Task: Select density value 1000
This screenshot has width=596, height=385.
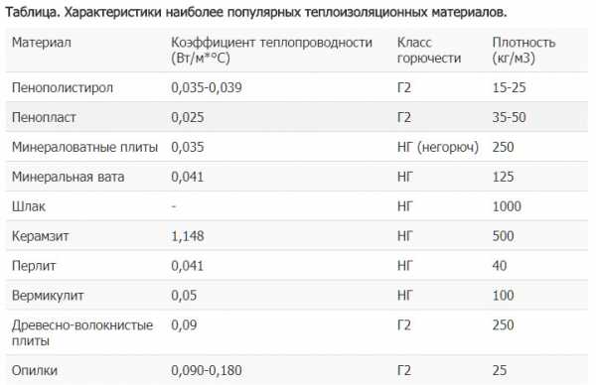Action: click(507, 206)
